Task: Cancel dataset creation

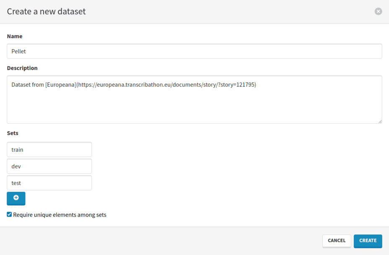Action: [337, 241]
